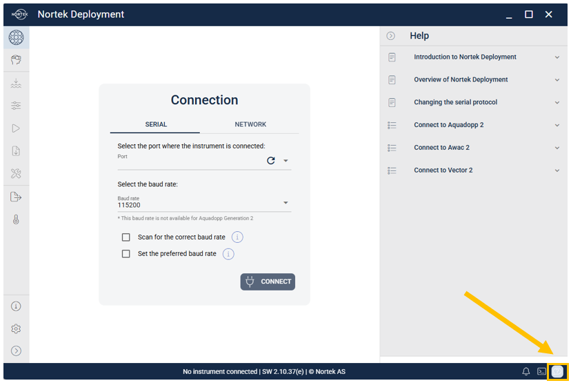
Task: Open the data download file icon
Action: point(16,151)
